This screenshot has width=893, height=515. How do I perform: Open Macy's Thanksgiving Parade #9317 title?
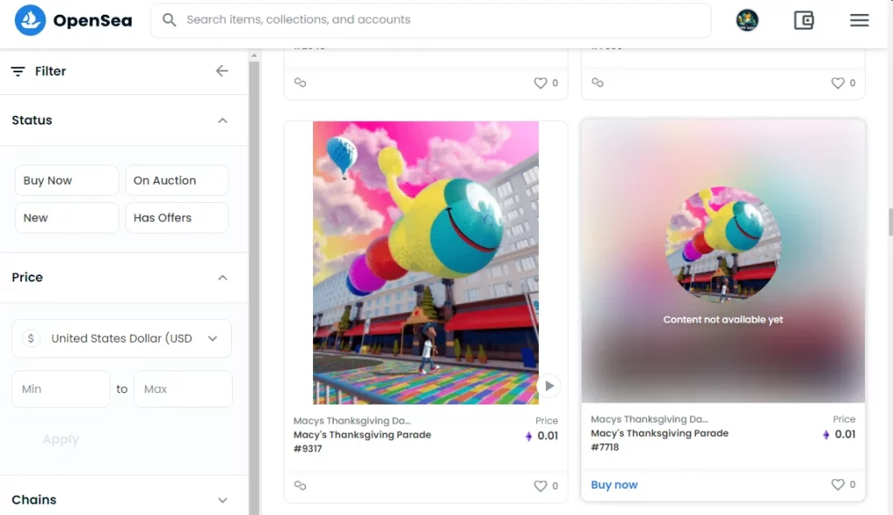362,442
